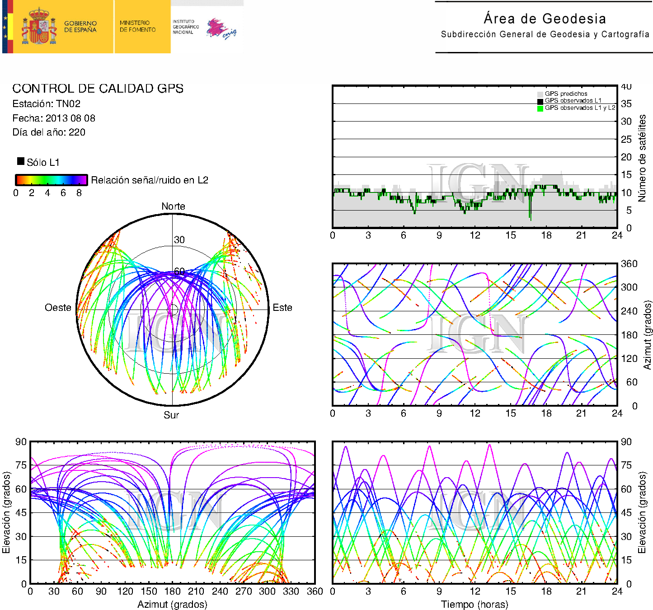Click the CONTROL DE CALIDAD GPS title
Viewport: 653px width, 610px height.
(x=98, y=89)
